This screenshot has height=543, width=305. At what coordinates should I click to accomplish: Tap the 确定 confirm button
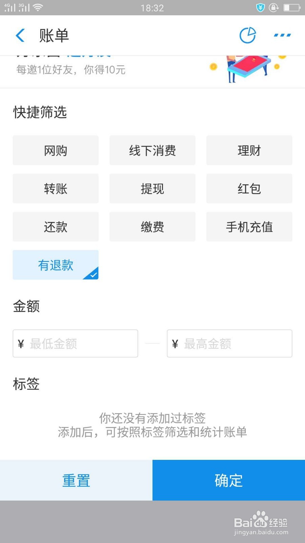(x=229, y=480)
